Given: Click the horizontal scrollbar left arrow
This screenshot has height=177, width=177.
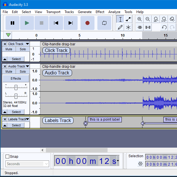Looking at the screenshot, I should [42, 150].
